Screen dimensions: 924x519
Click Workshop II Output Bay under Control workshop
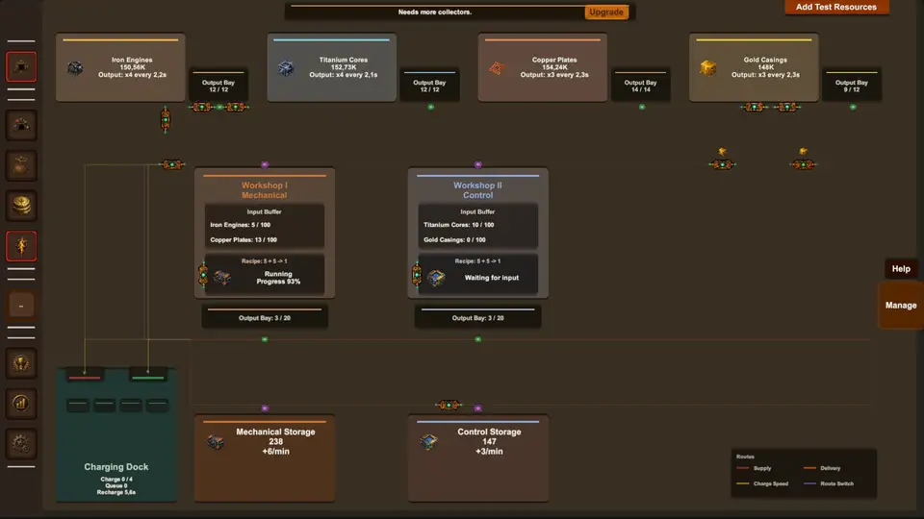coord(478,316)
